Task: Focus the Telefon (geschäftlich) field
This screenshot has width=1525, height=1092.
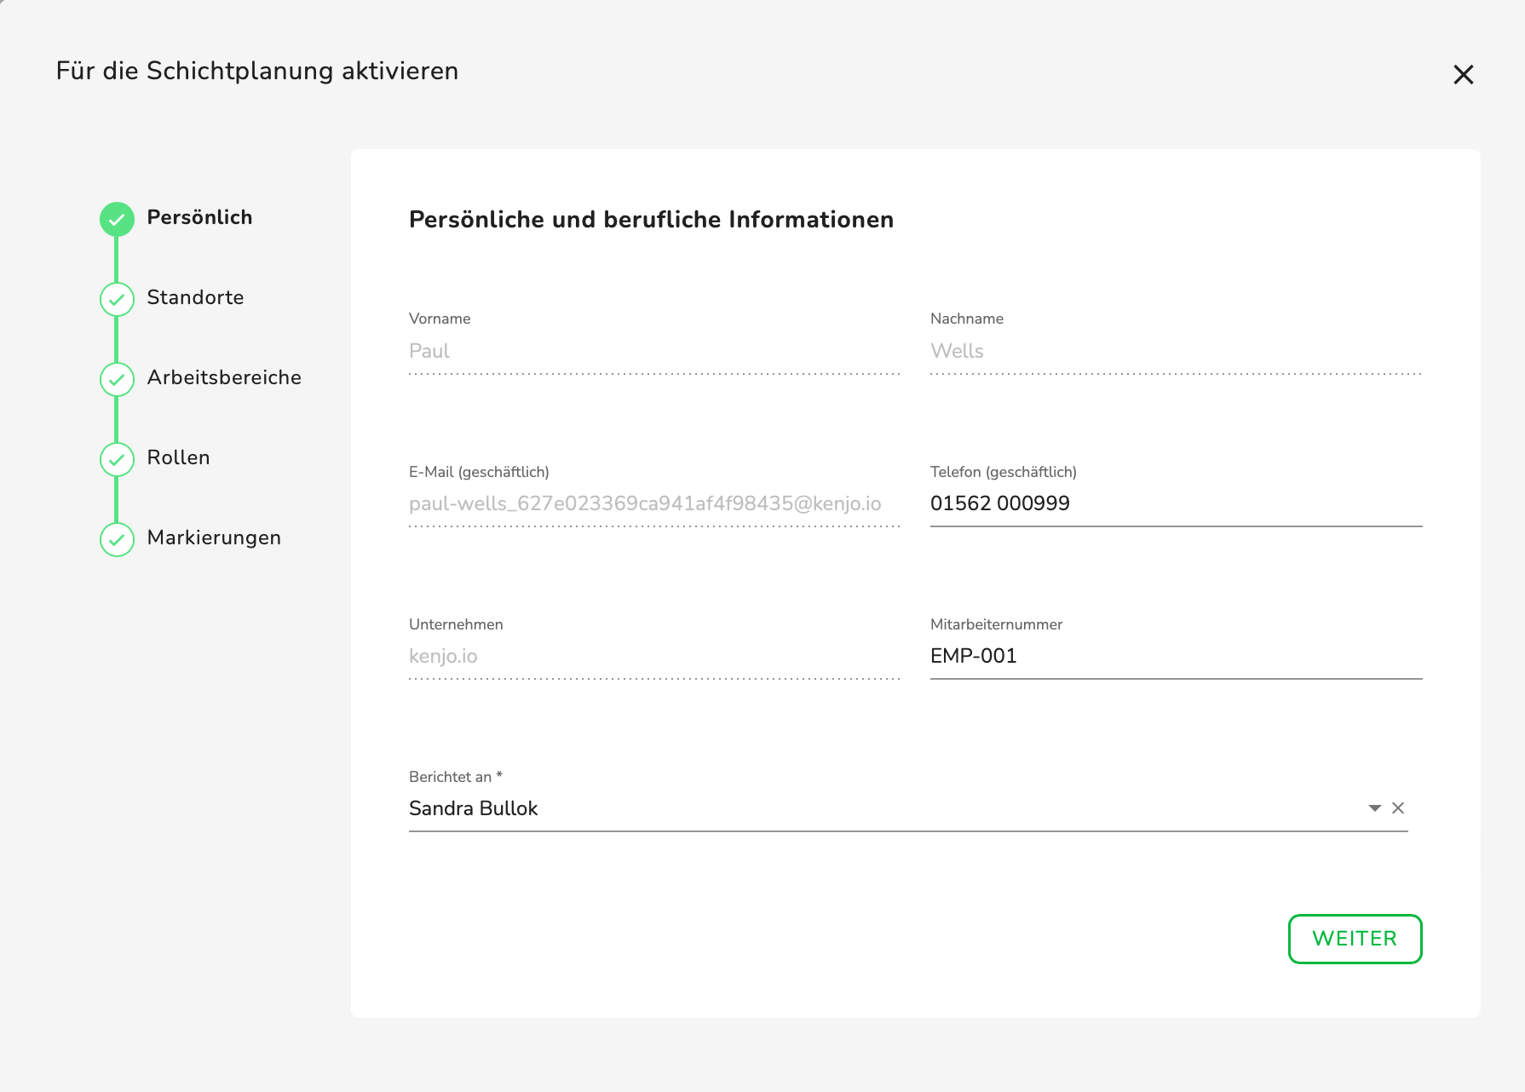Action: click(x=1176, y=503)
